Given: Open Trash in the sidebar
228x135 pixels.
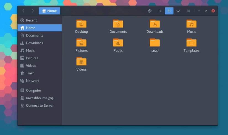Looking at the screenshot, I should pyautogui.click(x=40, y=73).
